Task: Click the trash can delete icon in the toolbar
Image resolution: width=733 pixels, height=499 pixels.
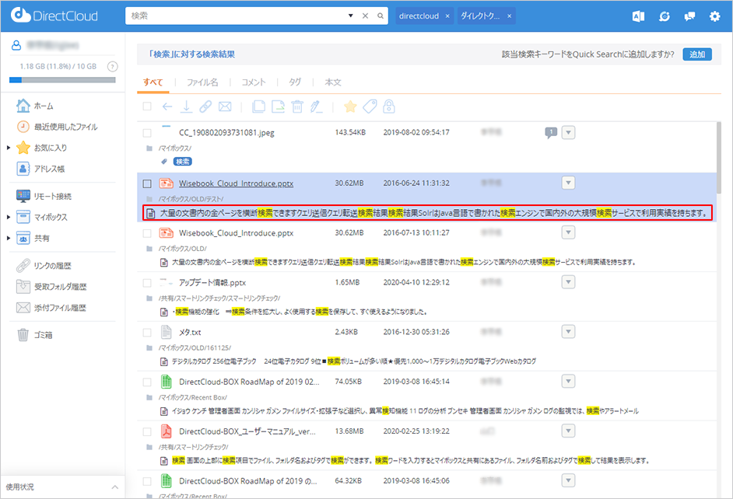Action: coord(296,106)
